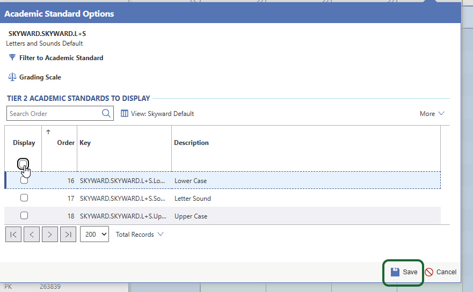
Task: Sort by the Order column header
Action: click(66, 143)
